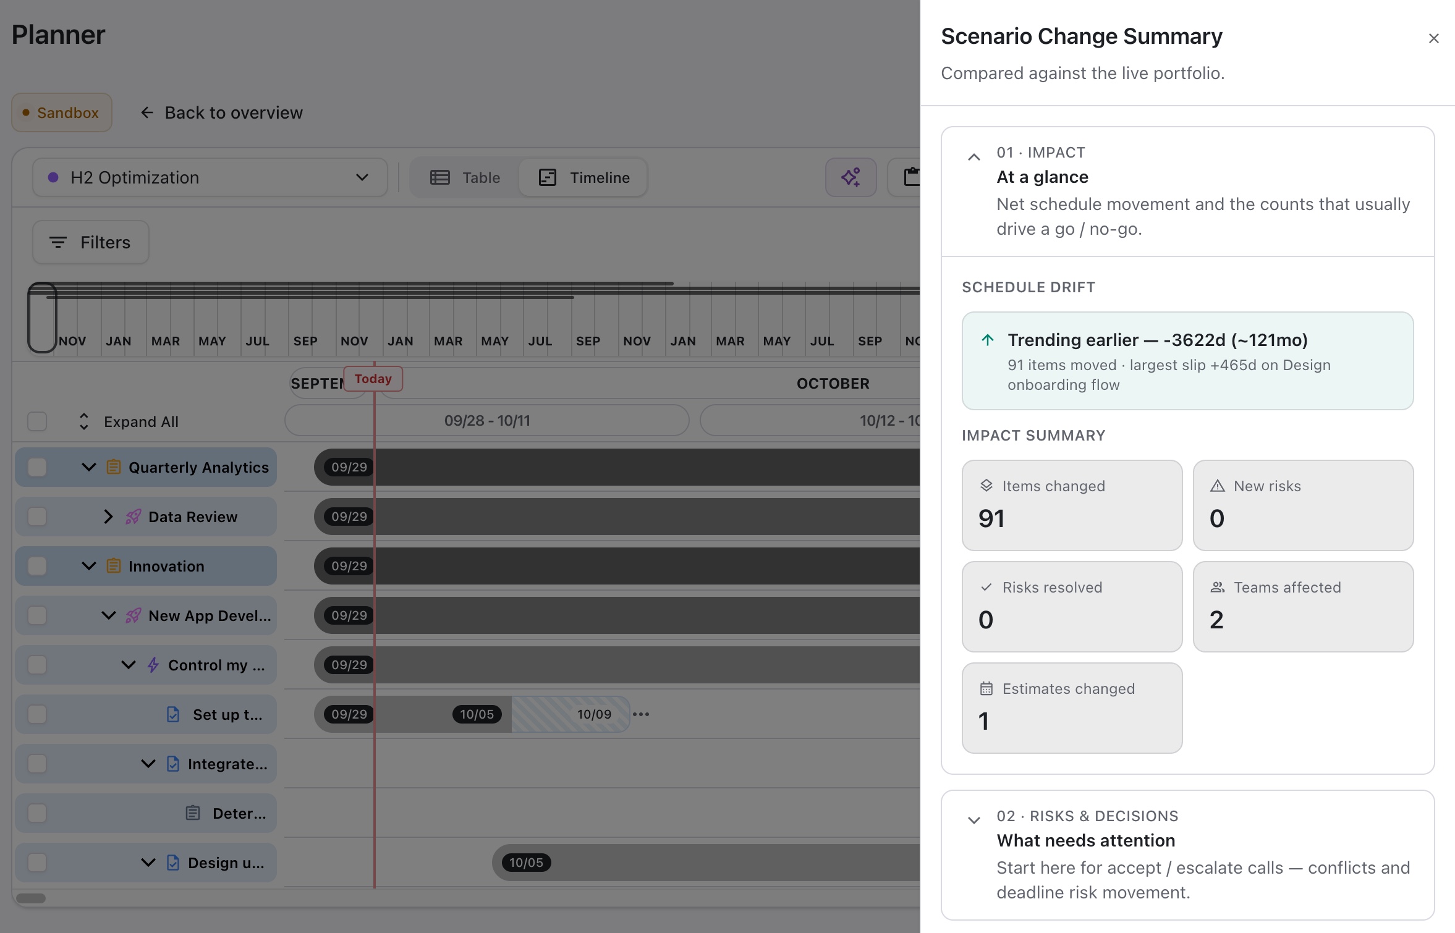Image resolution: width=1455 pixels, height=933 pixels.
Task: Click the Today timeline marker
Action: [x=373, y=379]
